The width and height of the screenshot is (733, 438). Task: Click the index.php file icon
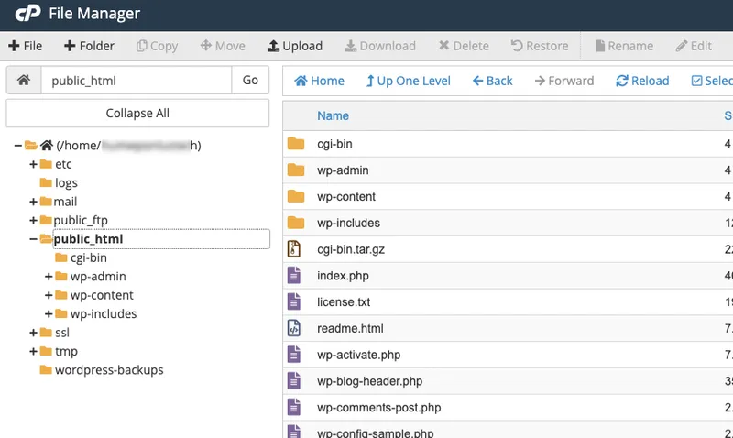[x=295, y=275]
